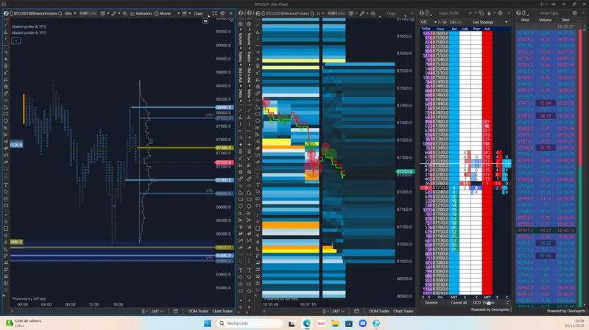Open Indicators in the left chart toolbar

pyautogui.click(x=141, y=13)
